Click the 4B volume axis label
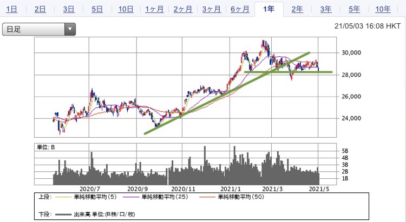Image resolution: width=406 pixels, height=222 pixels. (x=345, y=158)
